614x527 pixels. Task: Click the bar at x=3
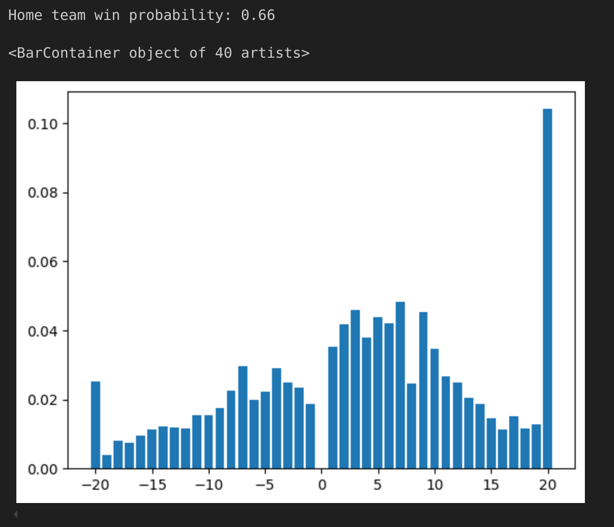(355, 389)
